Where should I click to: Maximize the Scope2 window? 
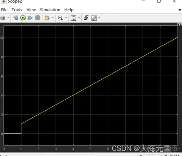[159, 1]
